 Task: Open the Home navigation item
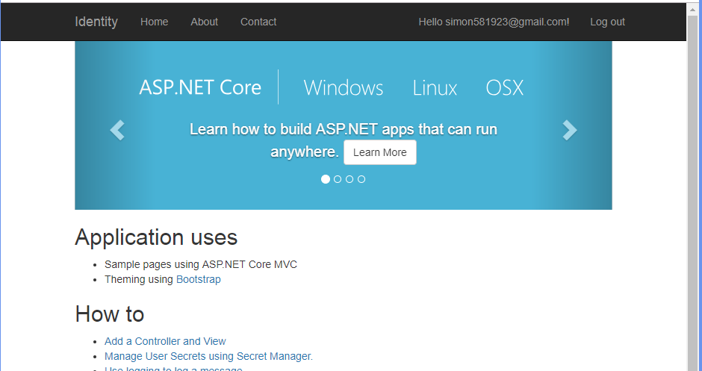tap(154, 22)
